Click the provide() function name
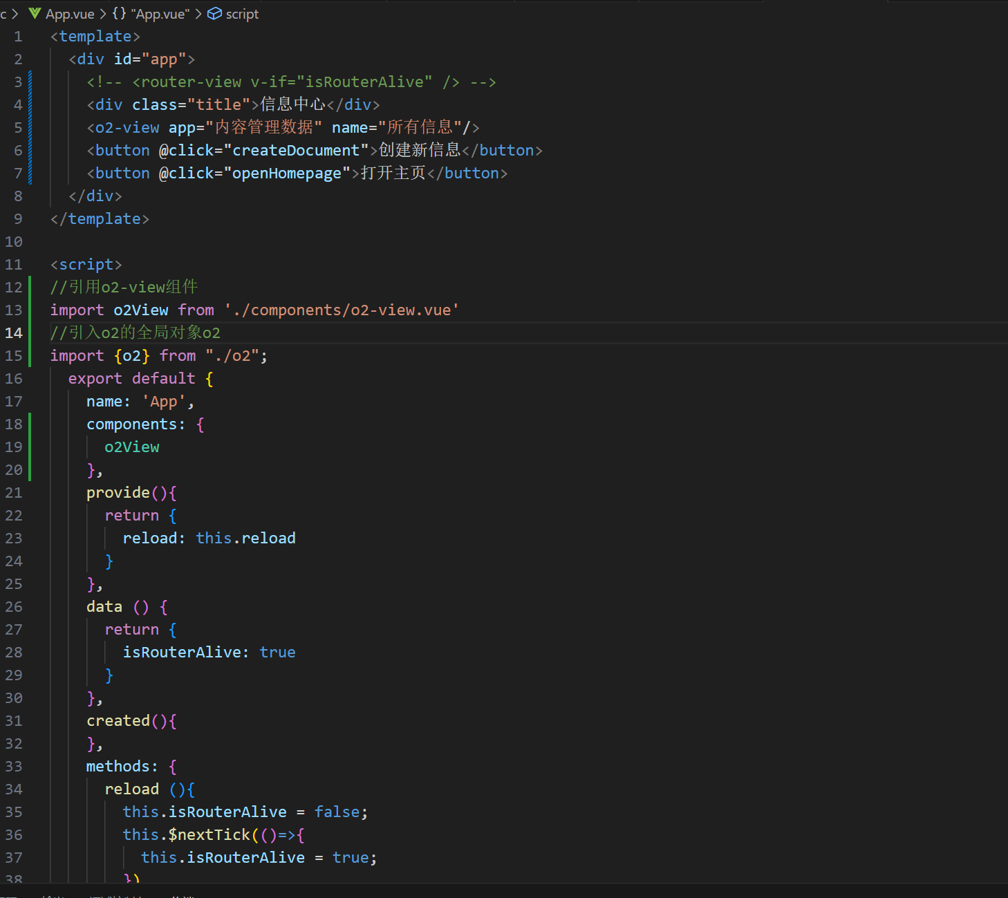Screen dimensions: 1008x898 point(118,493)
